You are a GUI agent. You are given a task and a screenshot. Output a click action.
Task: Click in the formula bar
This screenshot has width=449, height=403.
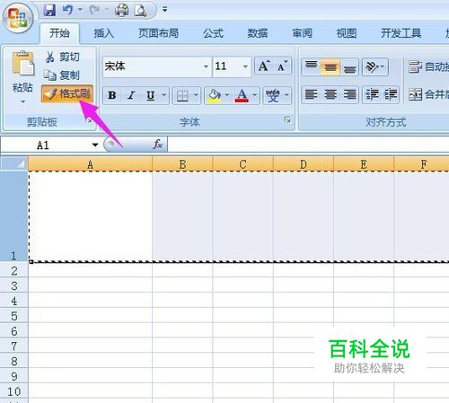point(308,145)
